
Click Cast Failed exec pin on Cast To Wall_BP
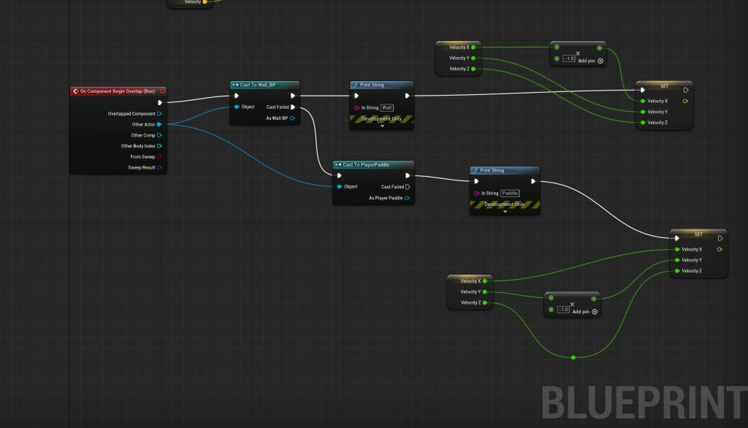pyautogui.click(x=293, y=107)
